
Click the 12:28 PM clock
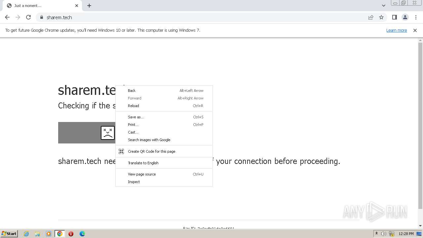point(406,234)
